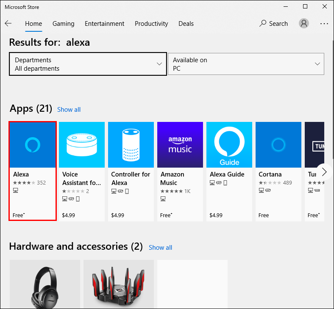Switch to the Home tab
Screen dimensions: 334x309
(x=33, y=24)
